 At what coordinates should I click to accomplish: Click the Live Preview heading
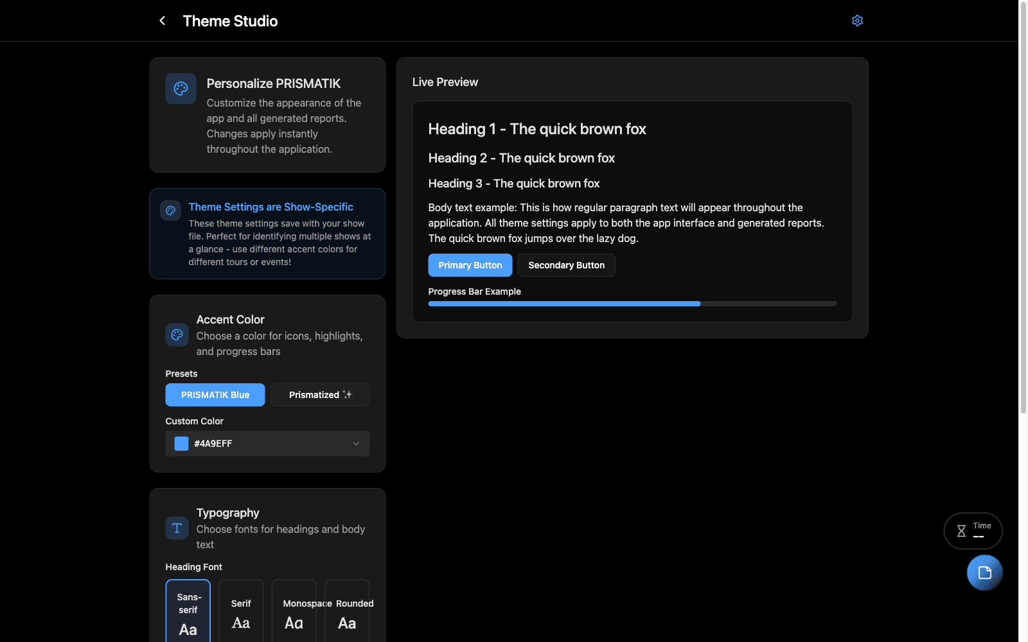click(x=445, y=82)
